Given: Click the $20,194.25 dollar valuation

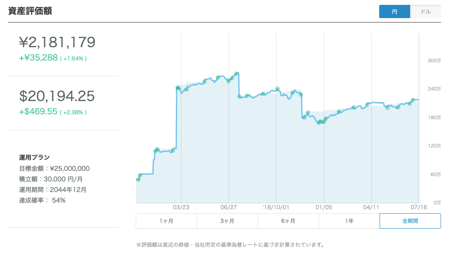Looking at the screenshot, I should (x=57, y=96).
